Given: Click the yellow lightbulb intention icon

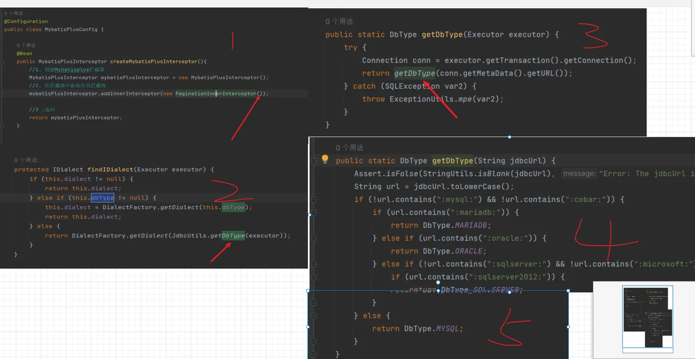Looking at the screenshot, I should click(x=325, y=159).
